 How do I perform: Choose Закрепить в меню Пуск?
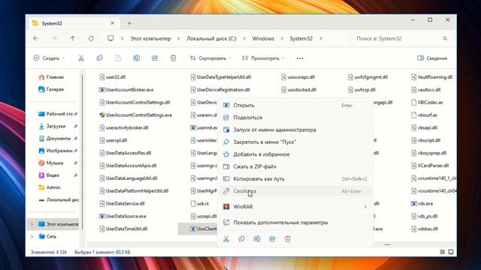pos(295,142)
